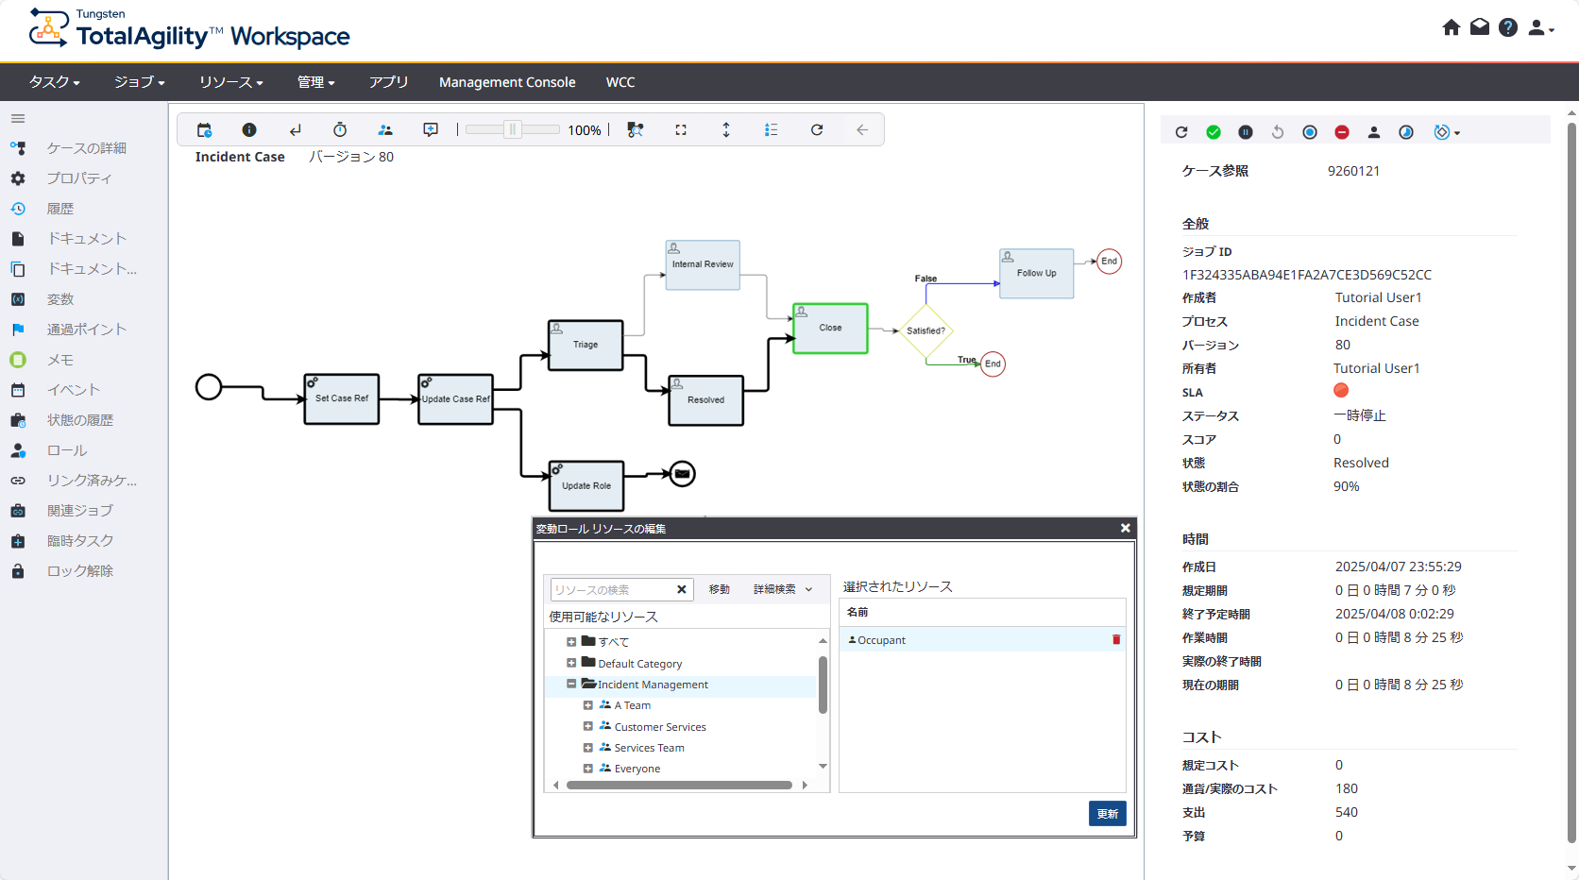
Task: Click the red minus circle icon
Action: (1342, 132)
